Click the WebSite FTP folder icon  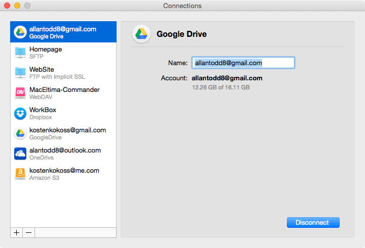tap(20, 73)
